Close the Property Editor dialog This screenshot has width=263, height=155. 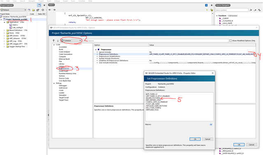click(213, 73)
